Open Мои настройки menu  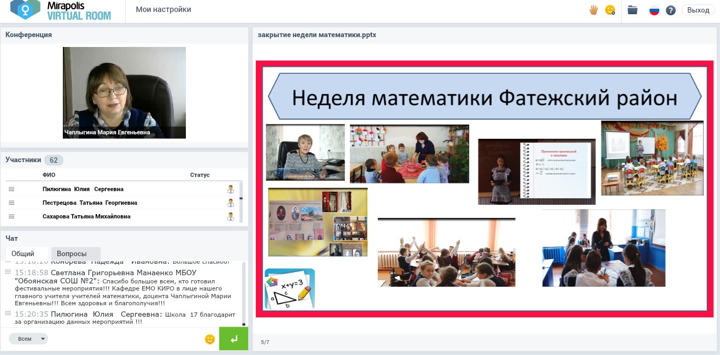coord(163,9)
